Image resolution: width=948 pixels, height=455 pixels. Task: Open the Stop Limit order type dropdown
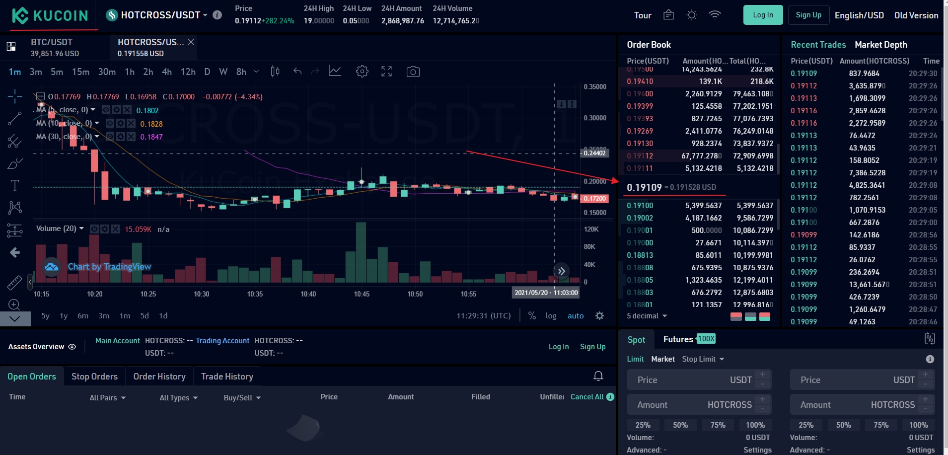pos(703,359)
